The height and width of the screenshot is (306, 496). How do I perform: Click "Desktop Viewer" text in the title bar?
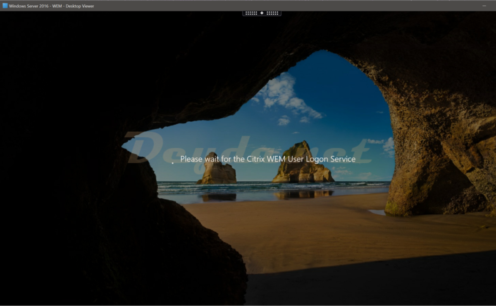[78, 6]
